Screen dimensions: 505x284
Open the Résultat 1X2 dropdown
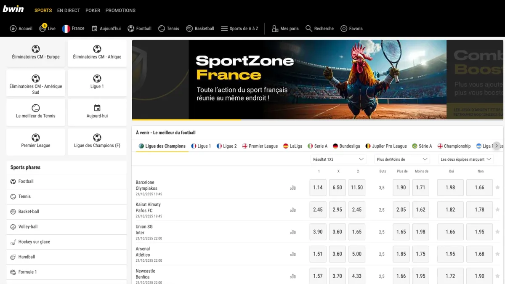338,159
